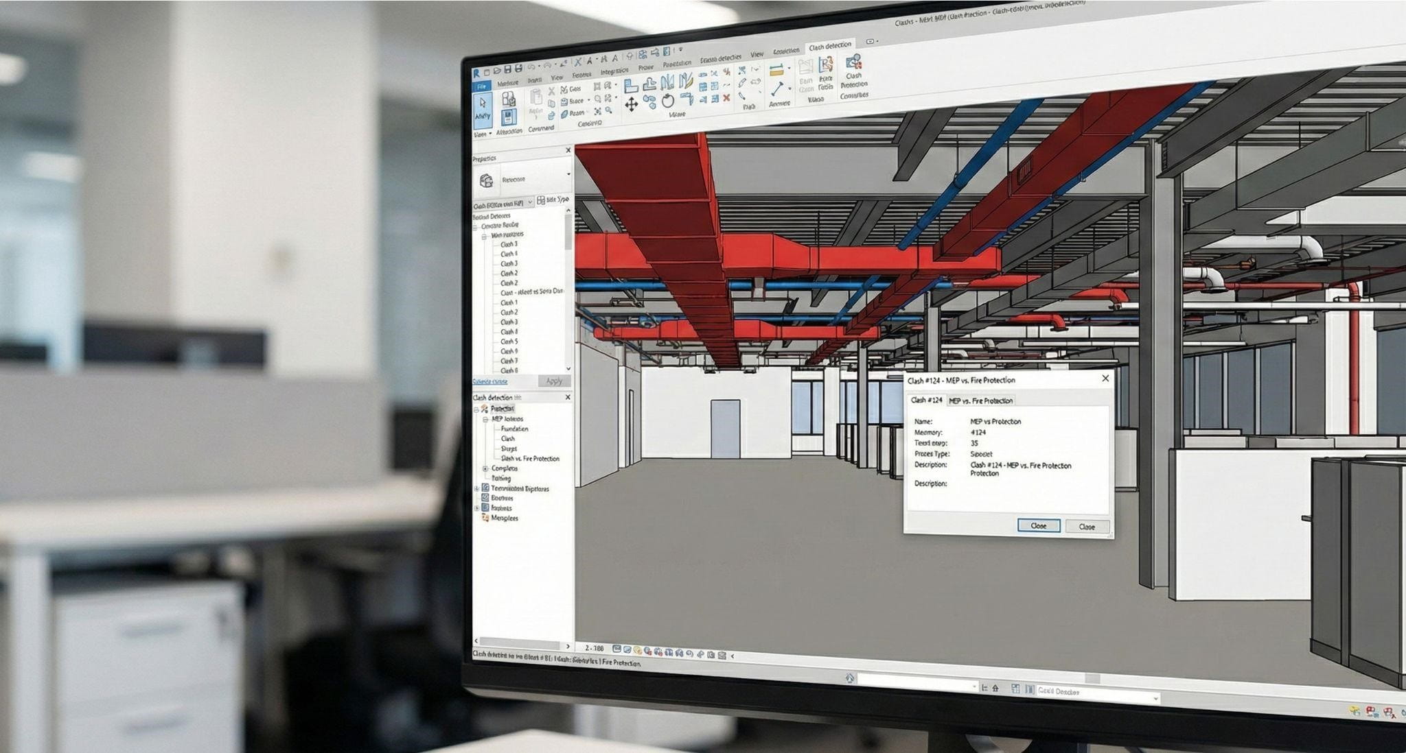
Task: Expand the Complens tree node
Action: (x=485, y=468)
